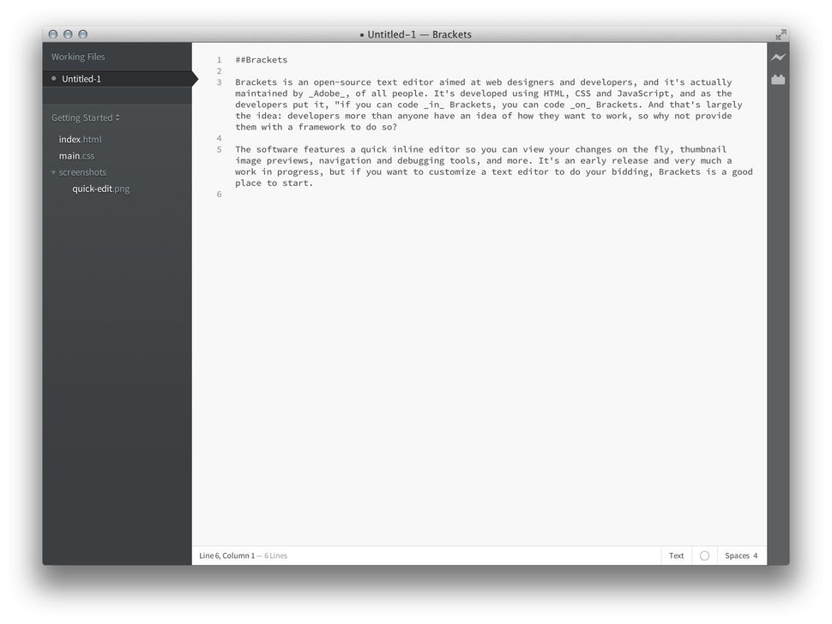
Task: Collapse the screenshots folder
Action: click(x=54, y=171)
